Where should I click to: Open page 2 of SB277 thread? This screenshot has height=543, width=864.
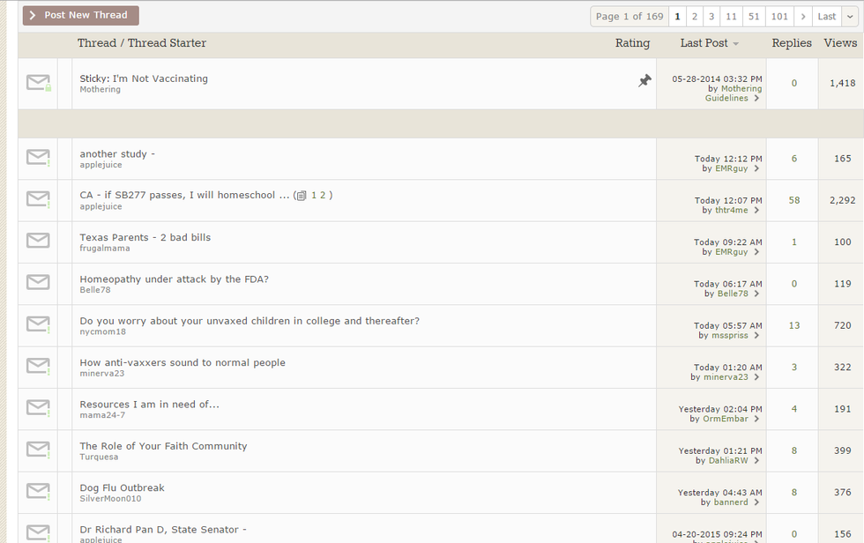click(x=323, y=196)
